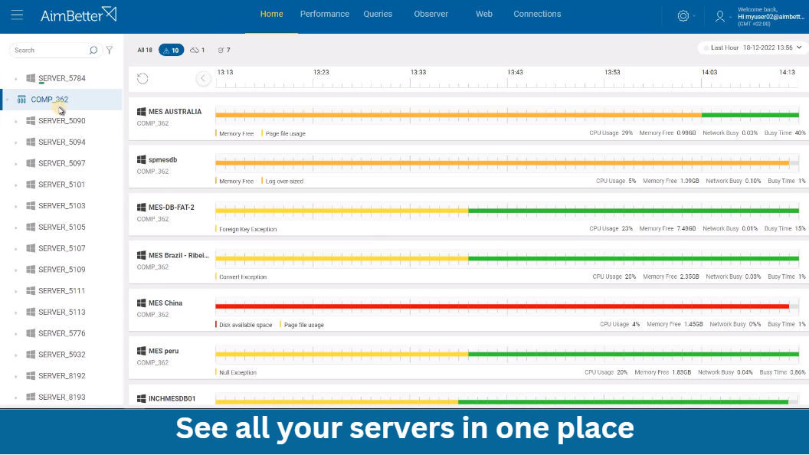
Task: Expand SERVER_5097 tree node
Action: tap(16, 163)
